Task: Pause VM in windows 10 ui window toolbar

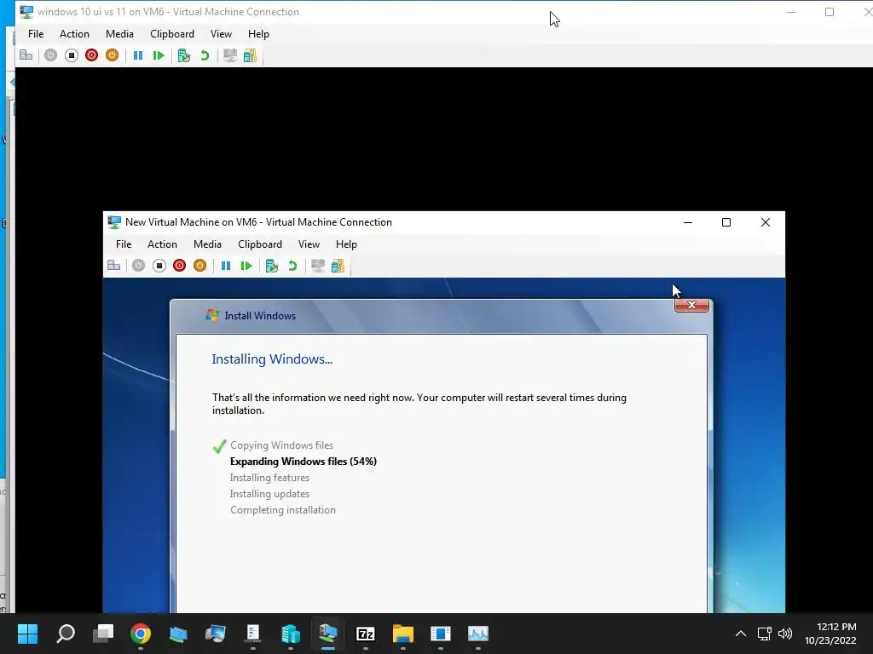Action: (x=138, y=55)
